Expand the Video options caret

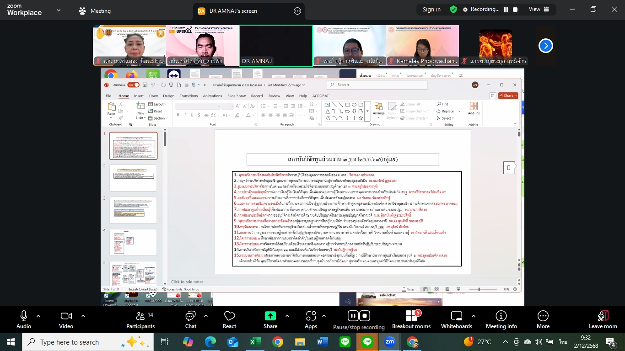click(83, 316)
